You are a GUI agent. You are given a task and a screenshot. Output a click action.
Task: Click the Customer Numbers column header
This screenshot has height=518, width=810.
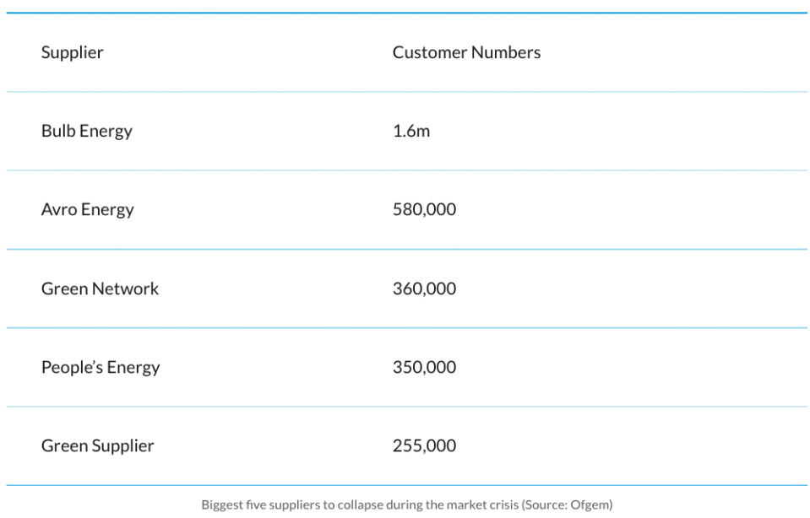click(x=466, y=52)
